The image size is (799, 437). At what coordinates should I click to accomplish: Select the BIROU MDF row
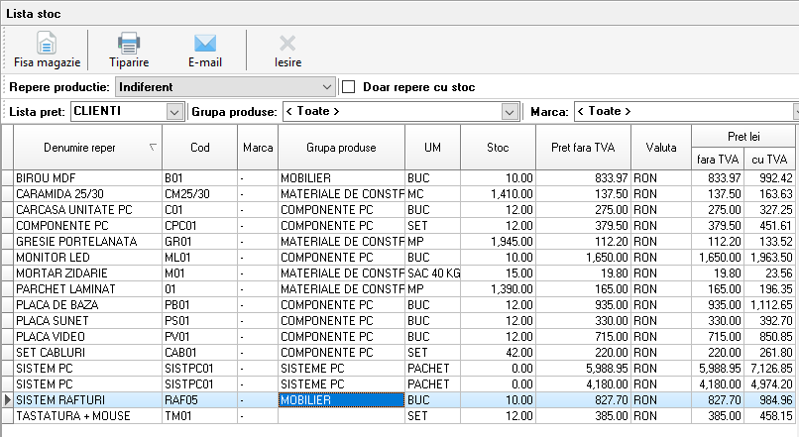coord(87,177)
